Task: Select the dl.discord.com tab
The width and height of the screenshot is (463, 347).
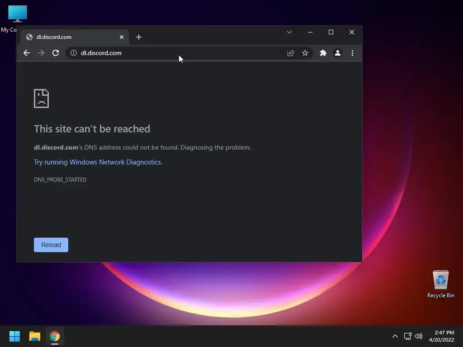Action: (x=75, y=37)
